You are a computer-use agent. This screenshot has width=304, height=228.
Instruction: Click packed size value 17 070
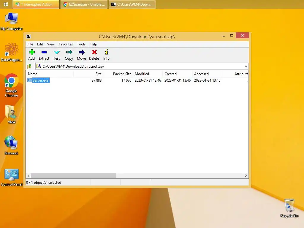click(x=126, y=80)
